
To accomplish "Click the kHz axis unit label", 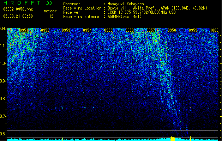I will tap(3, 29).
